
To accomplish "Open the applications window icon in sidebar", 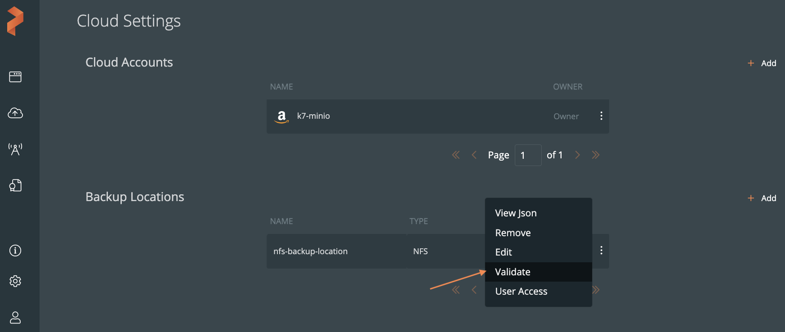I will click(15, 77).
